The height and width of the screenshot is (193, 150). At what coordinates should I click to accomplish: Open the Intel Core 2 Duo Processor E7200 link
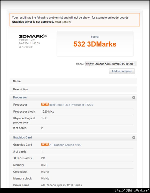pyautogui.click(x=71, y=105)
